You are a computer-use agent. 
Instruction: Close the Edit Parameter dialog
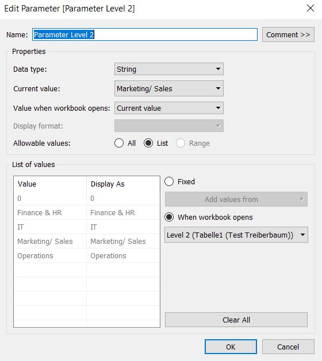click(x=310, y=8)
